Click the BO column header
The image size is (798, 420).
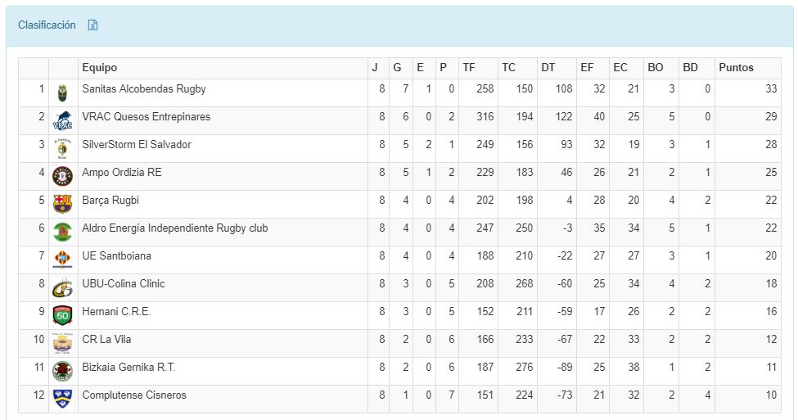pos(655,68)
